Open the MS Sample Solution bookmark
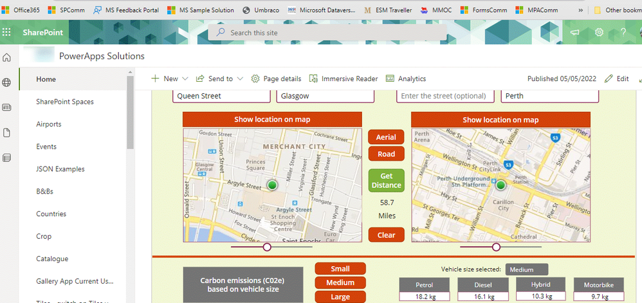Screen dimensions: 642x303 coord(201,10)
